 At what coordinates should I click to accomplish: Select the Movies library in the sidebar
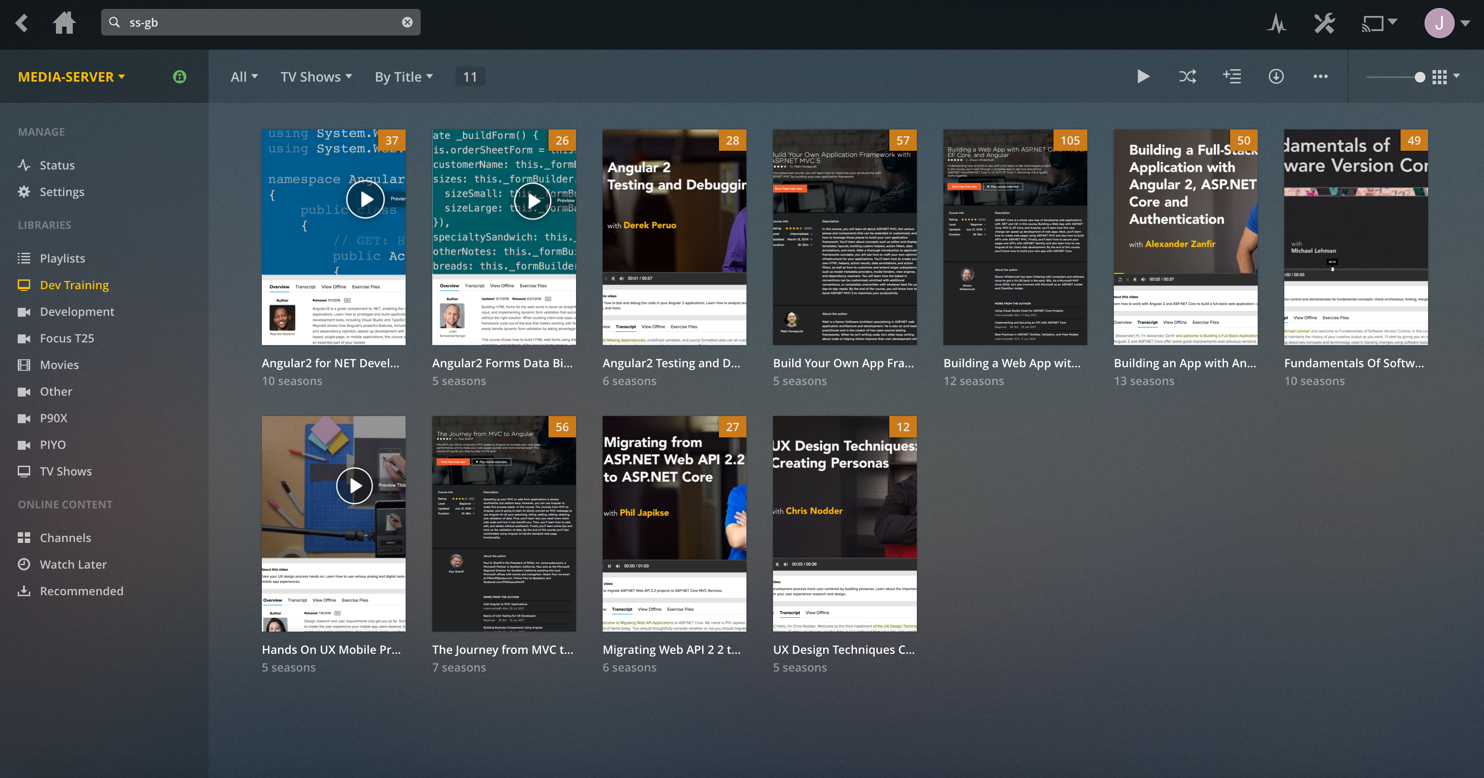point(59,365)
